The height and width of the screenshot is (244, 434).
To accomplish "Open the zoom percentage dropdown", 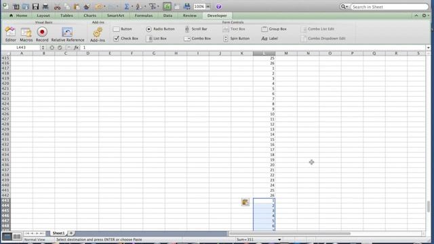I will [x=208, y=7].
